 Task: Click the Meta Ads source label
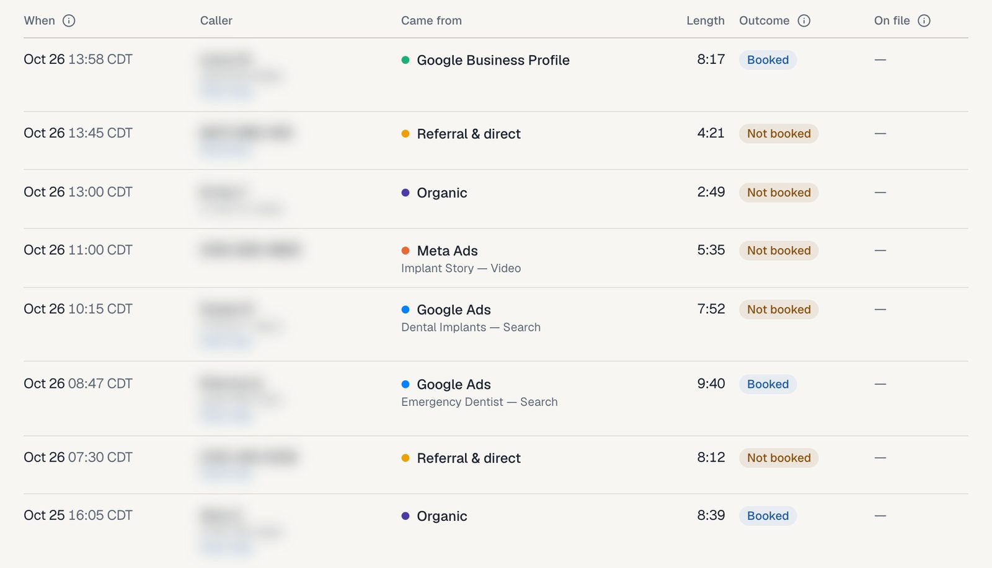(448, 251)
